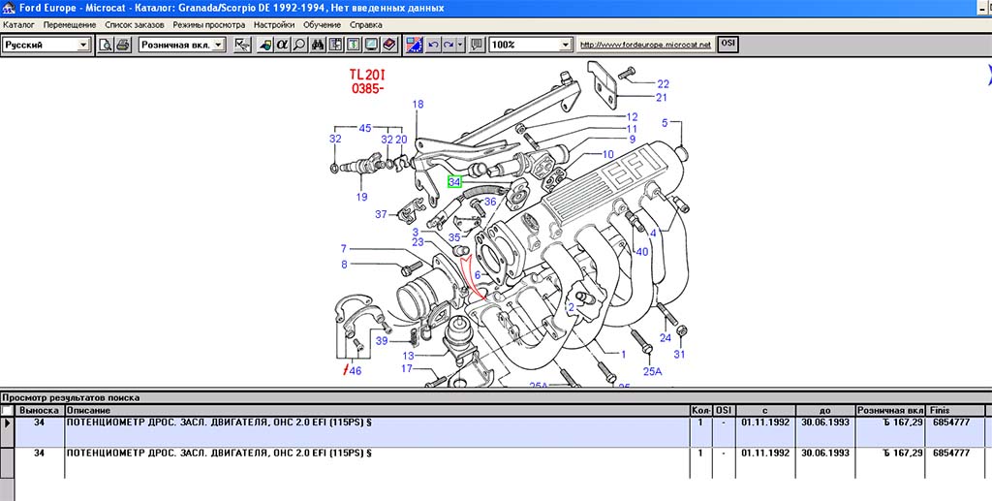Screen dimensions: 992x501
Task: Activate the magnifying glass zoom tool
Action: (x=298, y=45)
